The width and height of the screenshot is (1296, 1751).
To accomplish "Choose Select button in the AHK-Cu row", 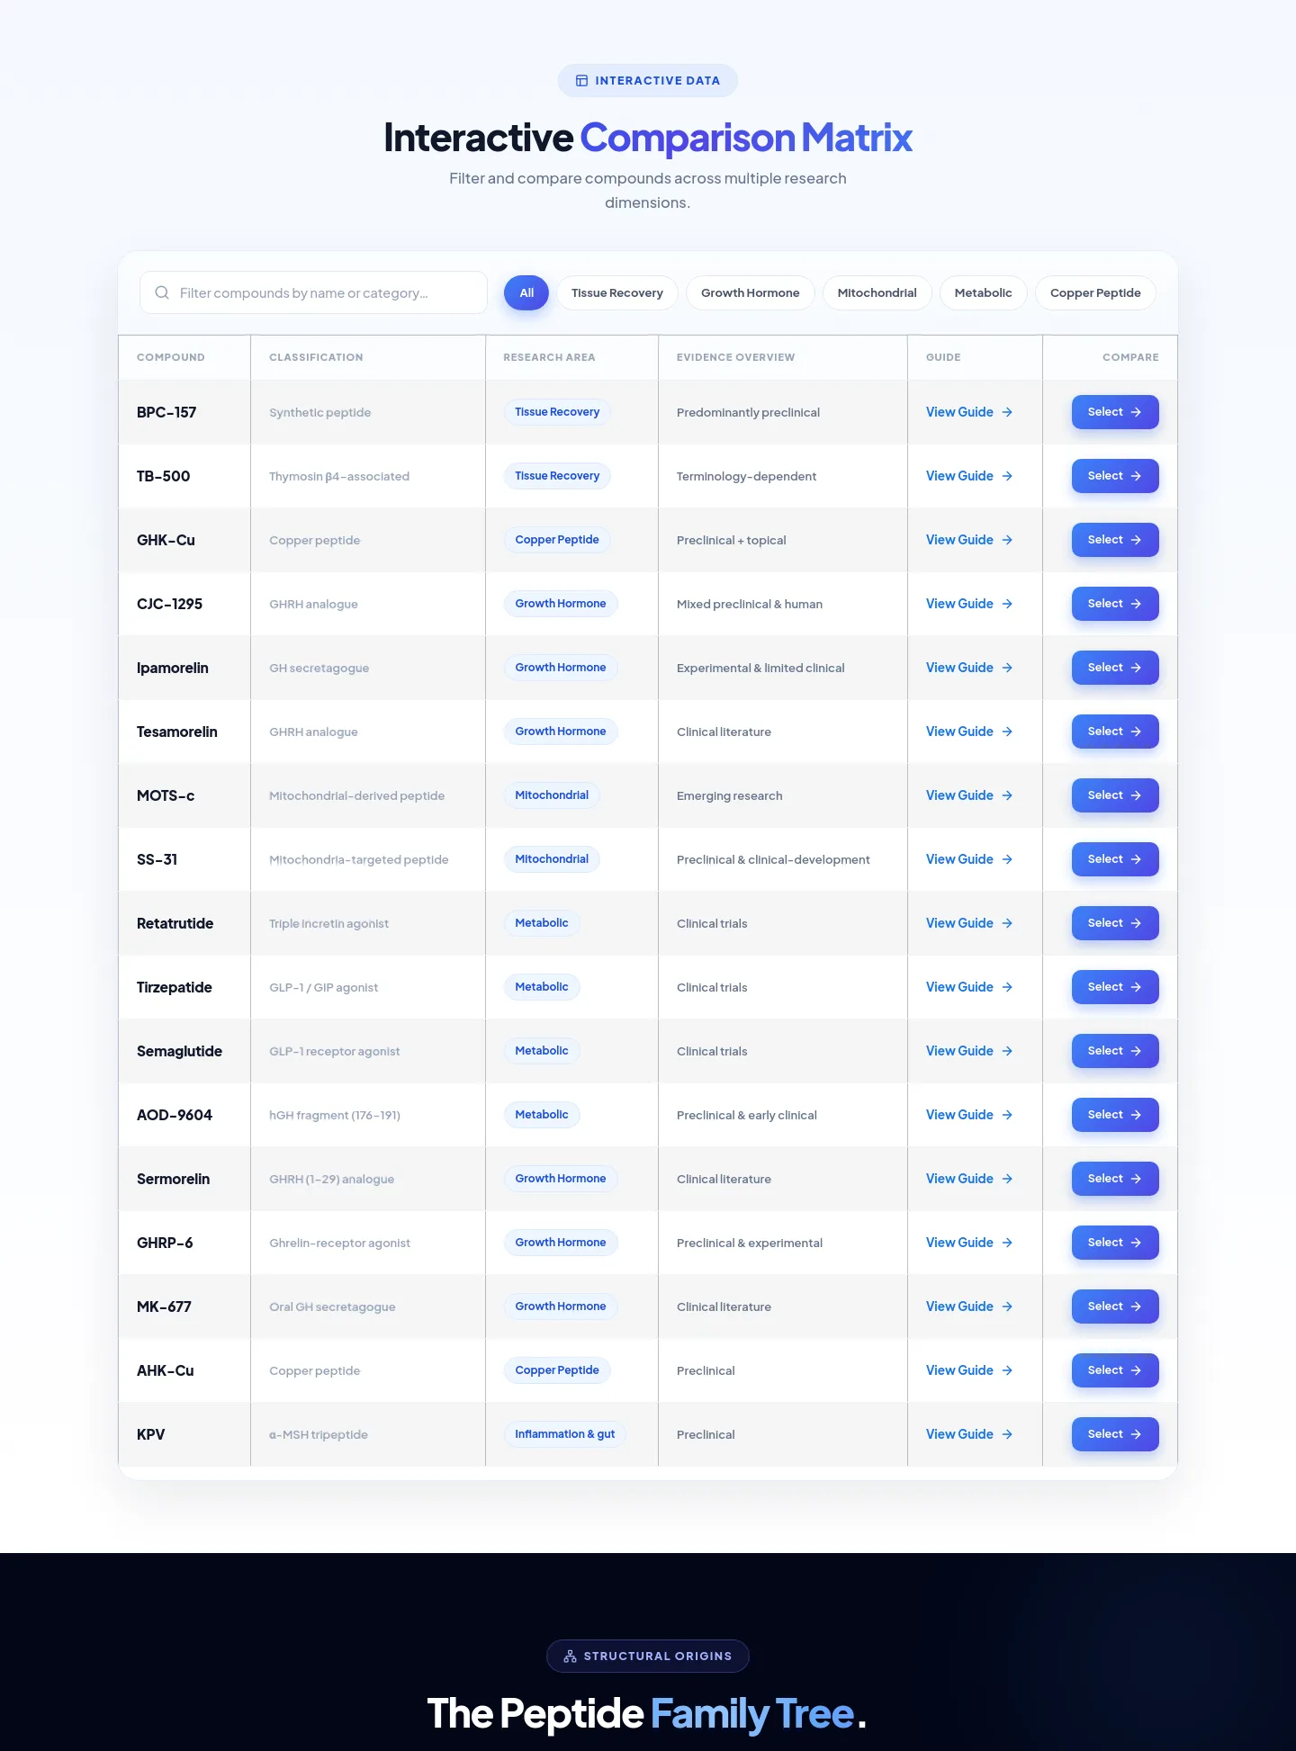I will 1115,1370.
